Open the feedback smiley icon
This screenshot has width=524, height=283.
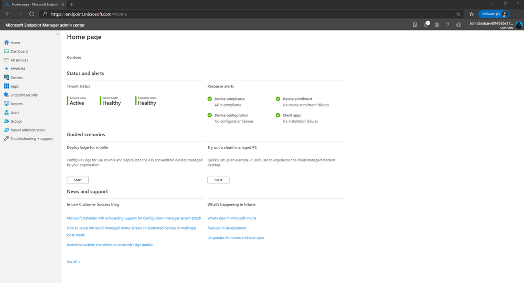click(459, 25)
